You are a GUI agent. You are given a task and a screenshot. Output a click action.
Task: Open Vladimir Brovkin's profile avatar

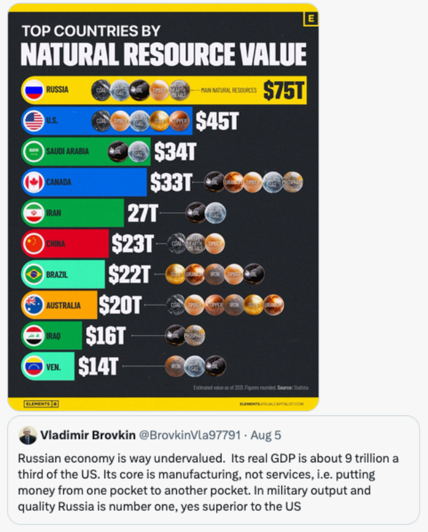pos(28,435)
